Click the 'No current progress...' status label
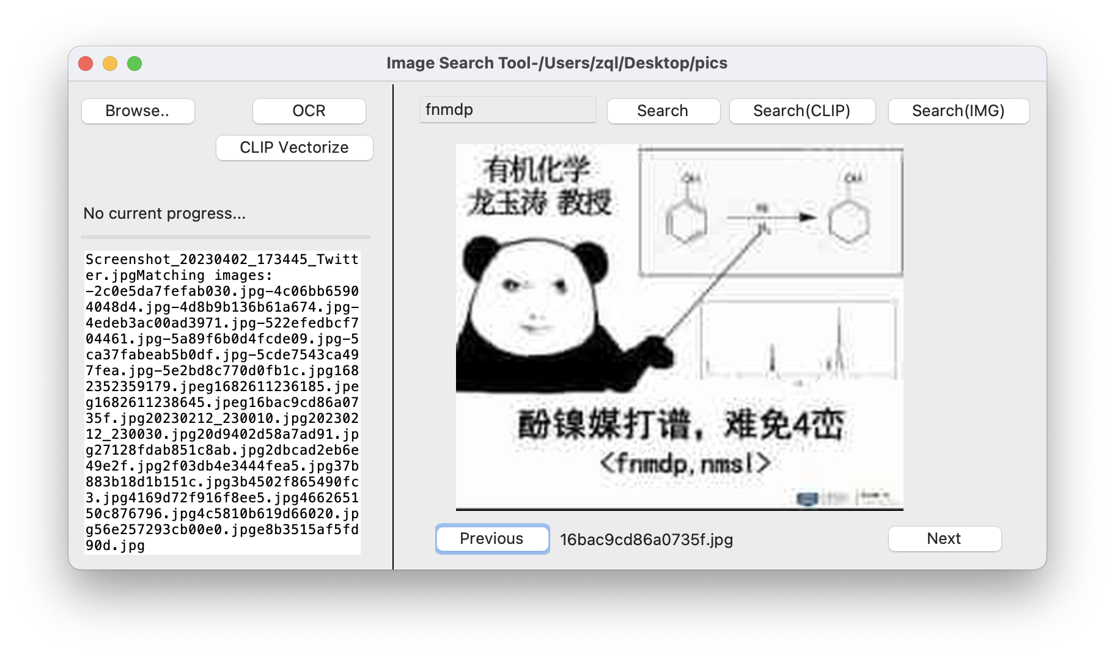This screenshot has height=660, width=1115. point(164,213)
